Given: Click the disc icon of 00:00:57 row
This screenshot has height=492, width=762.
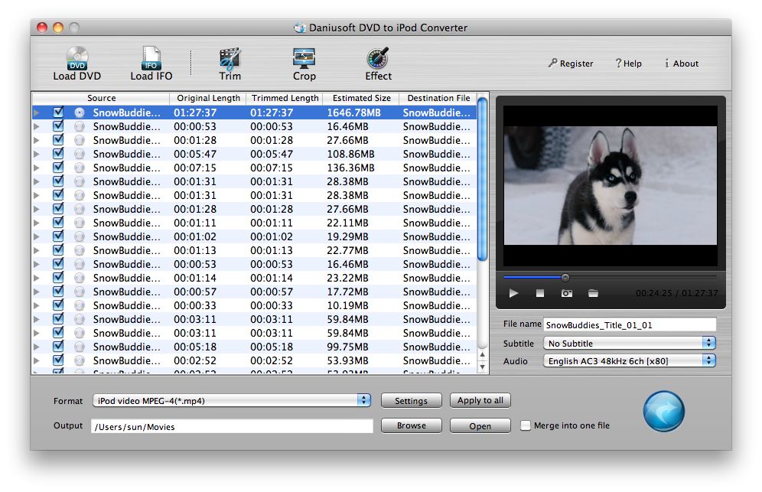Looking at the screenshot, I should point(80,292).
